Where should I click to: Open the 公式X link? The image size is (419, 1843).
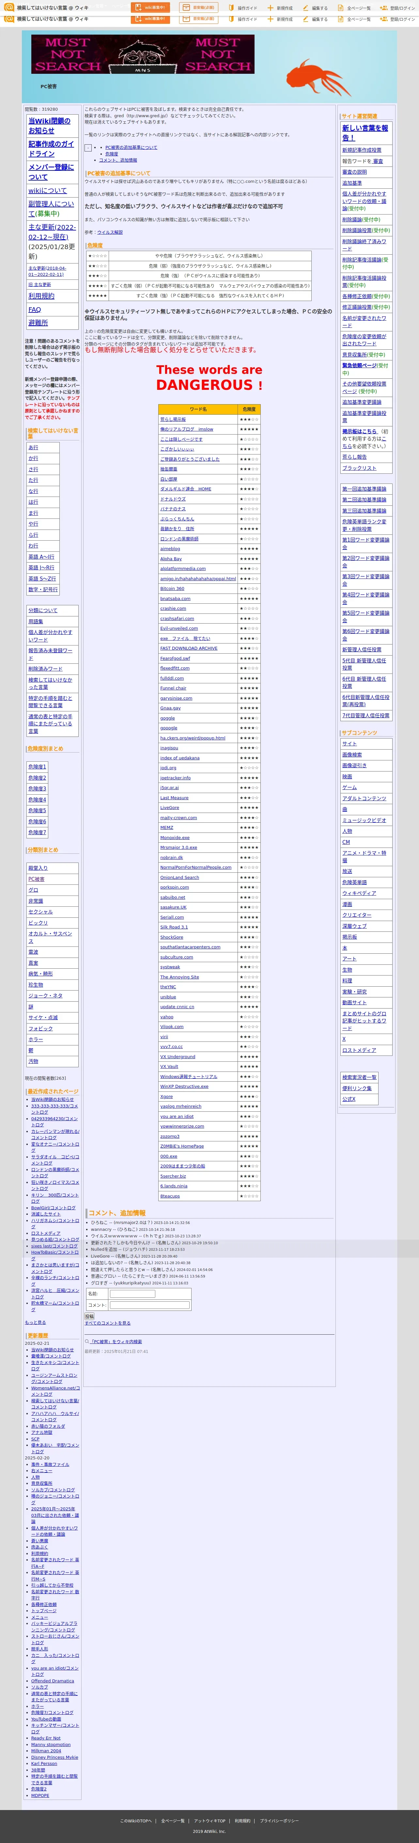click(349, 1099)
